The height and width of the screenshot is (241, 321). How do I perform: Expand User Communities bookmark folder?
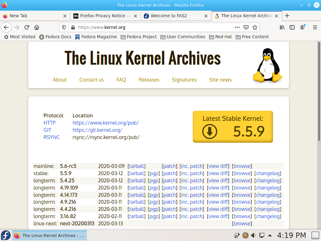183,37
